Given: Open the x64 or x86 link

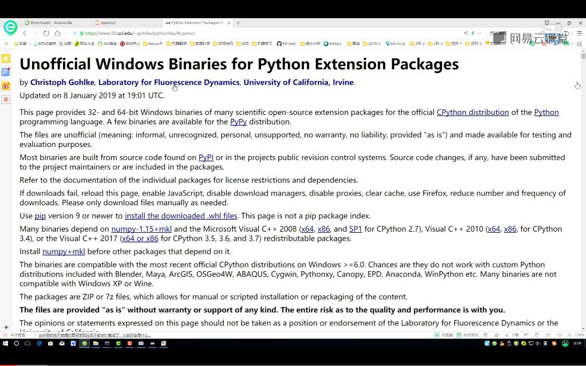Looking at the screenshot, I should click(x=140, y=238).
